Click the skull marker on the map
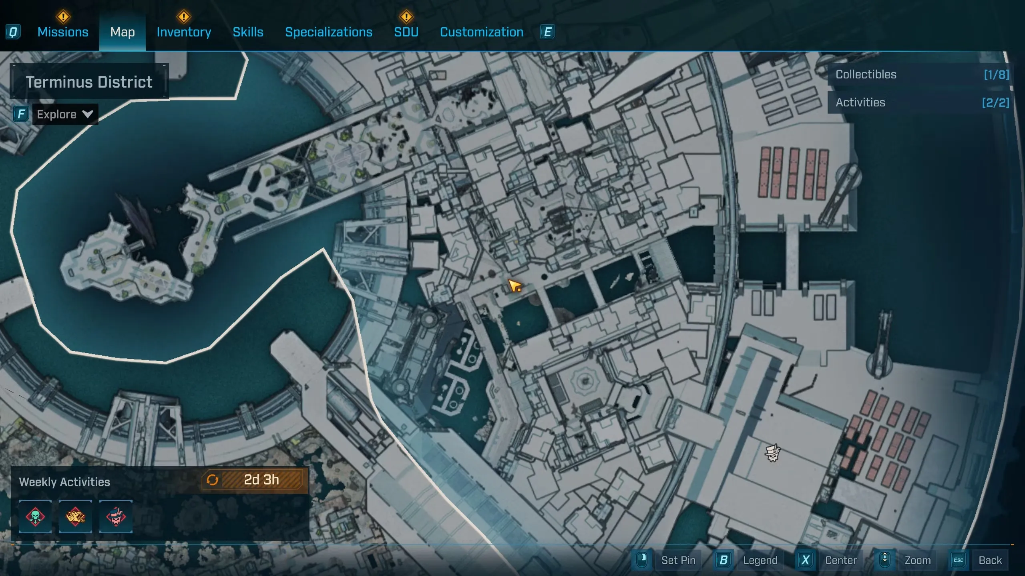The image size is (1025, 576). coord(772,453)
